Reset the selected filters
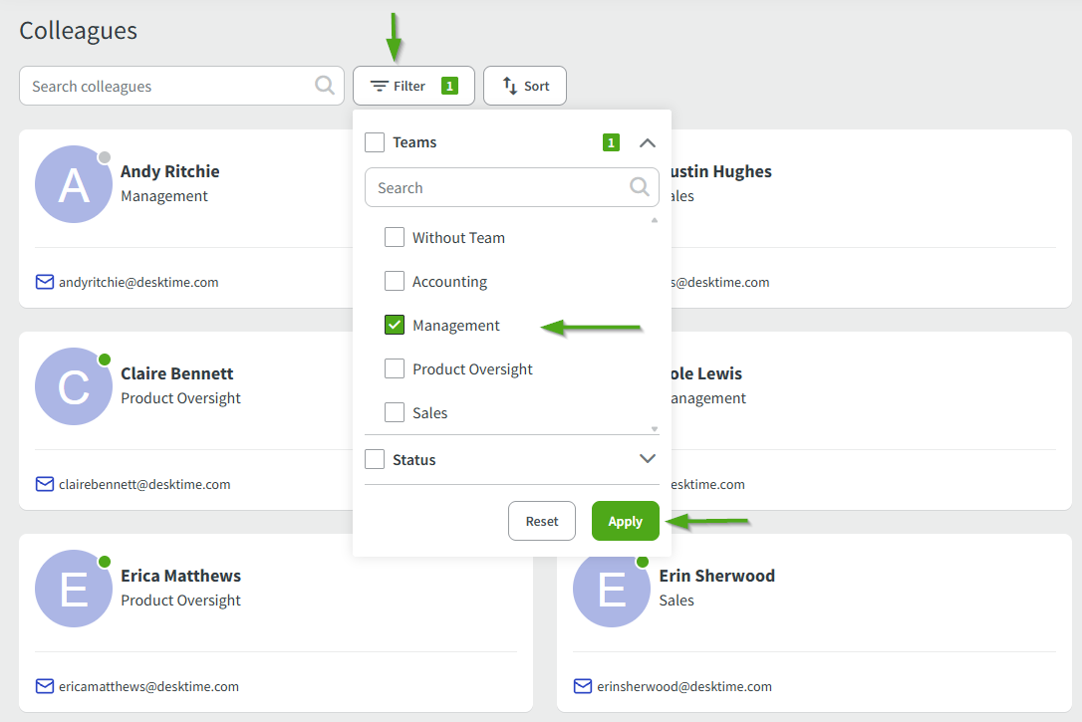Viewport: 1082px width, 722px height. (542, 521)
